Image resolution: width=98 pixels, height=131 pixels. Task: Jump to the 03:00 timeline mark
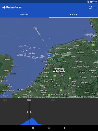[x=53, y=100]
